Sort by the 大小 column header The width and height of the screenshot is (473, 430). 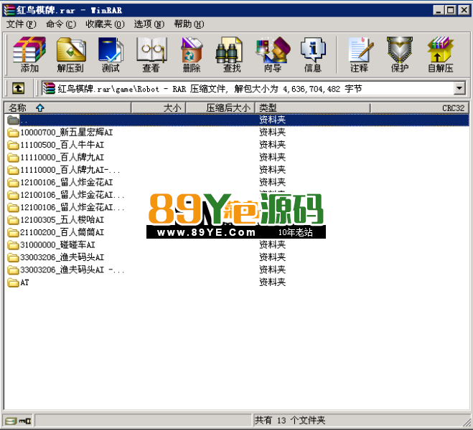tap(159, 107)
